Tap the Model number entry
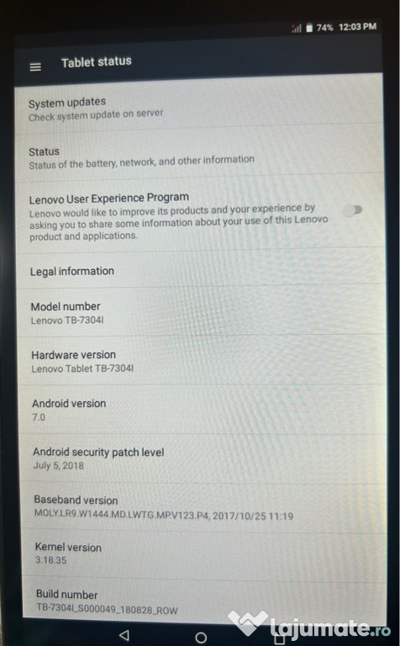This screenshot has width=400, height=646. pos(201,313)
